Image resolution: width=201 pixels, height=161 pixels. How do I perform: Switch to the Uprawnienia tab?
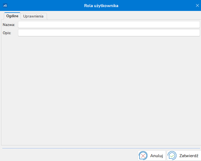pyautogui.click(x=34, y=16)
